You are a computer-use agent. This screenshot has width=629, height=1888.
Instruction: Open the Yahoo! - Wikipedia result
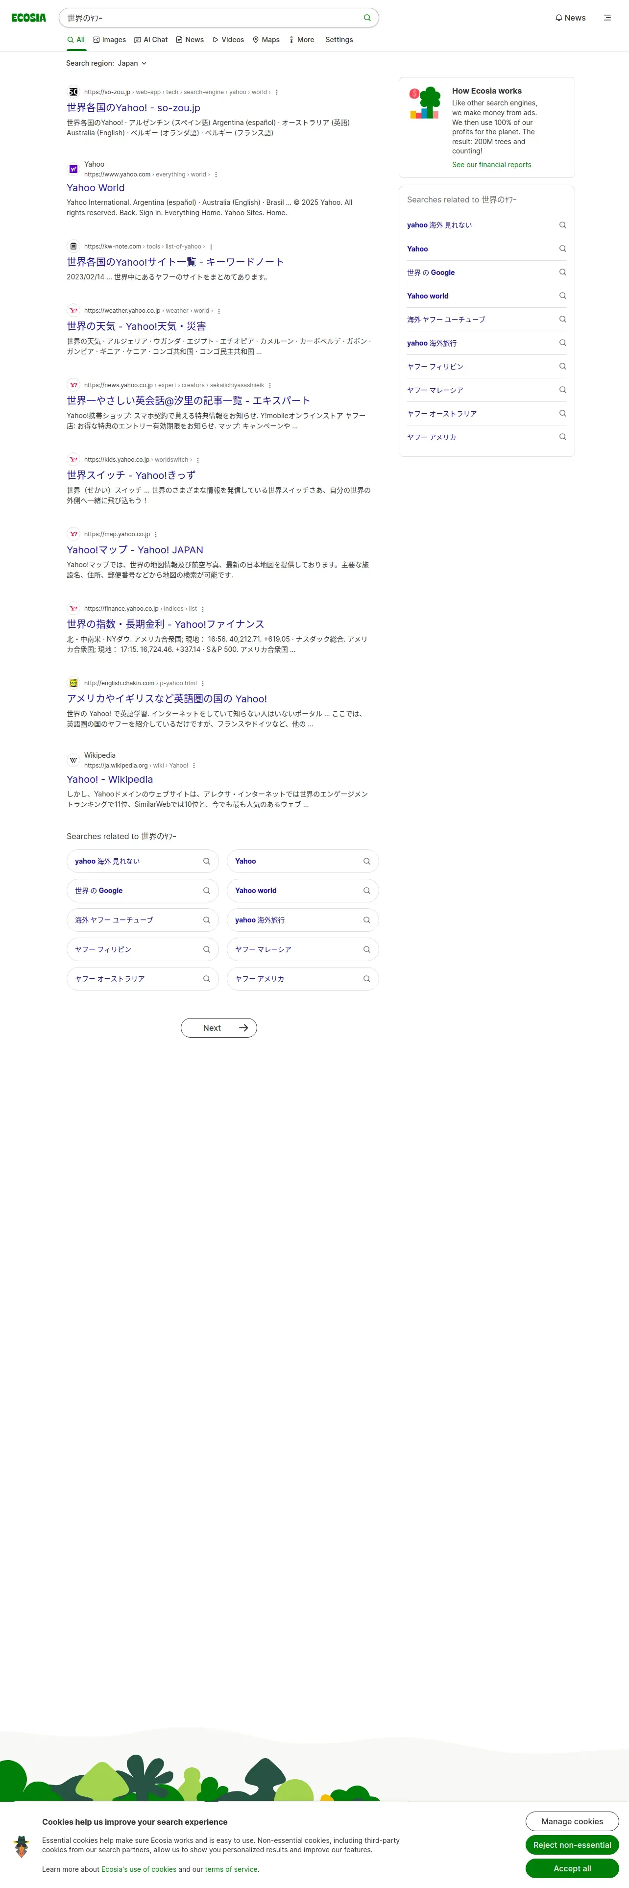click(110, 780)
